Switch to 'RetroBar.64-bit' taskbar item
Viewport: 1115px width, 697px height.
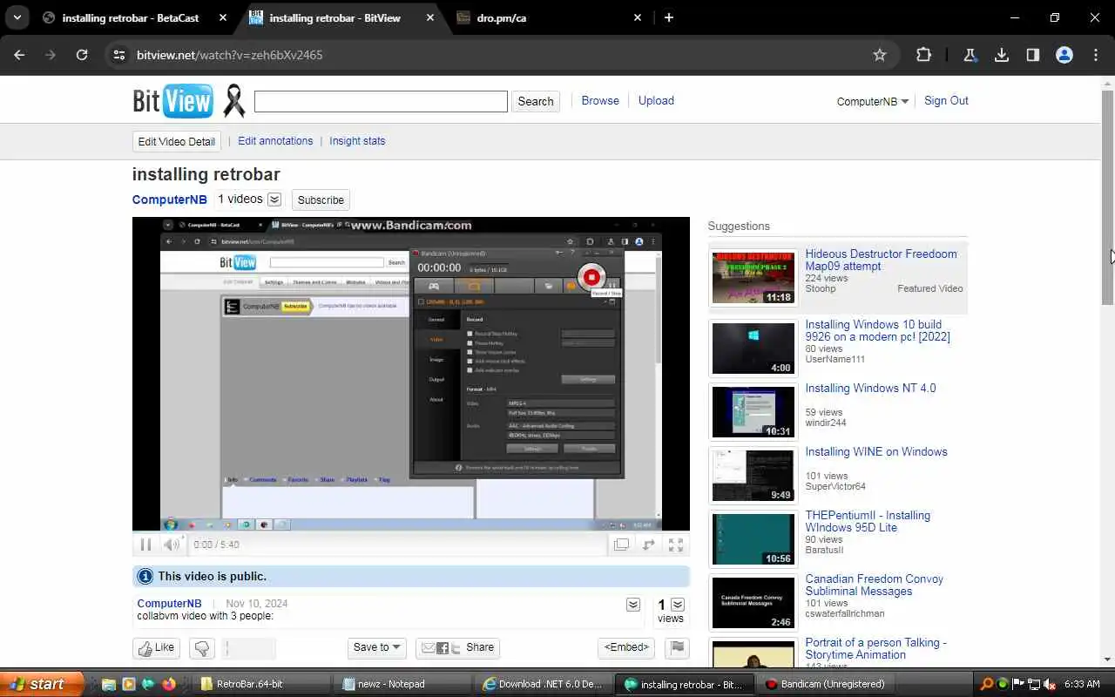point(262,684)
